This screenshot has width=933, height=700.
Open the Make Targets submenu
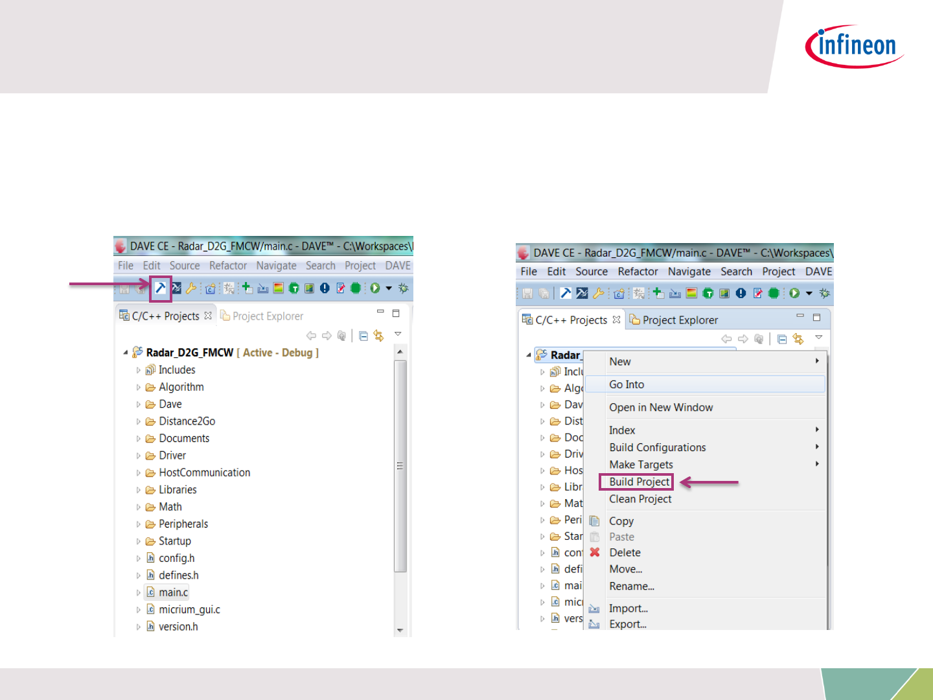coord(641,465)
